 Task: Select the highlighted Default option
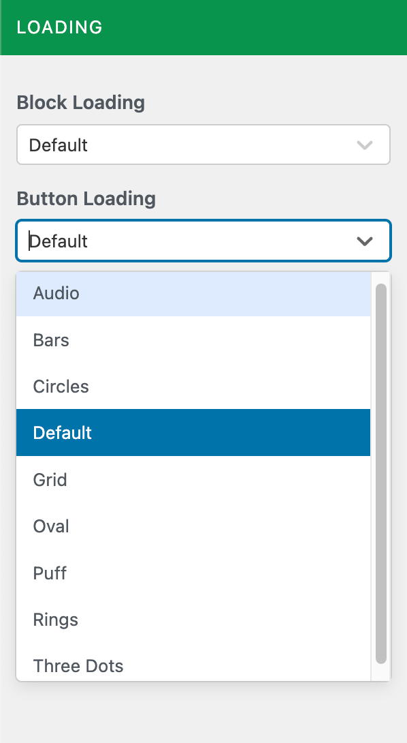click(193, 433)
